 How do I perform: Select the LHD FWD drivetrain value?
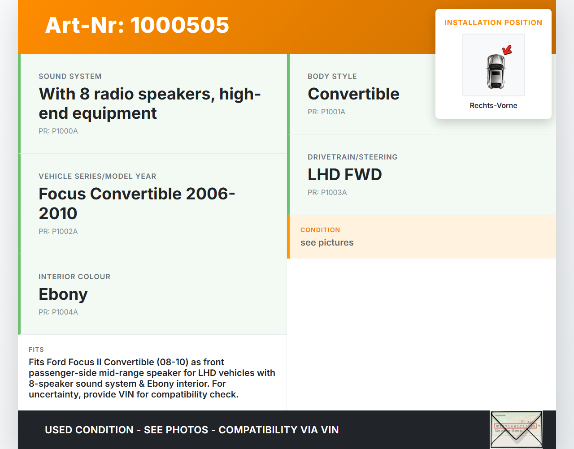(x=344, y=174)
